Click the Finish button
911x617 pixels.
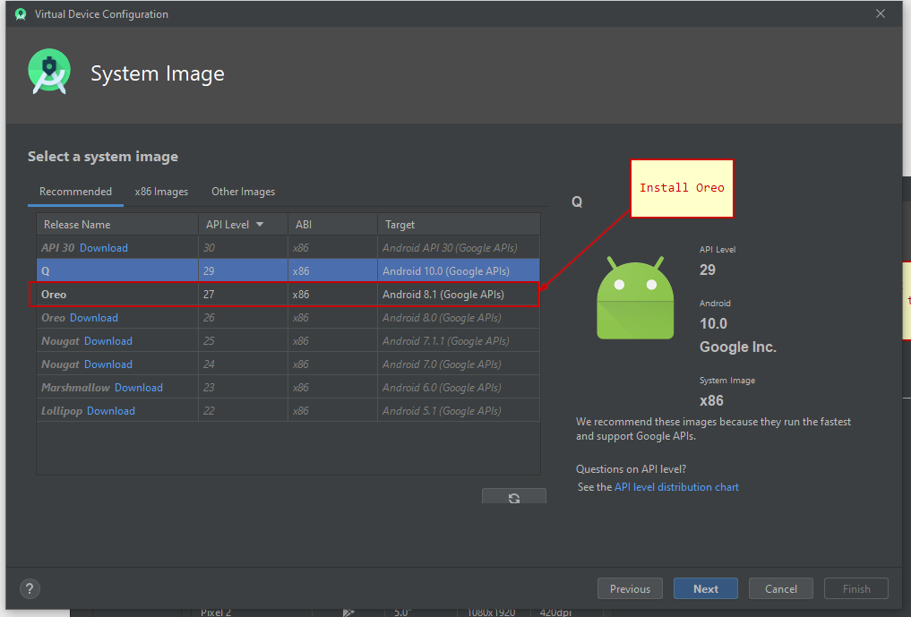[856, 588]
